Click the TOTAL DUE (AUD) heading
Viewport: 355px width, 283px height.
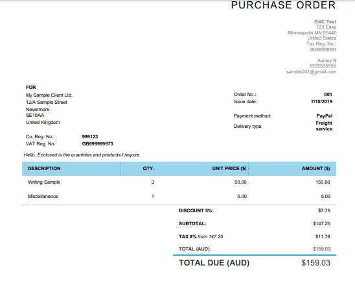[x=214, y=263]
